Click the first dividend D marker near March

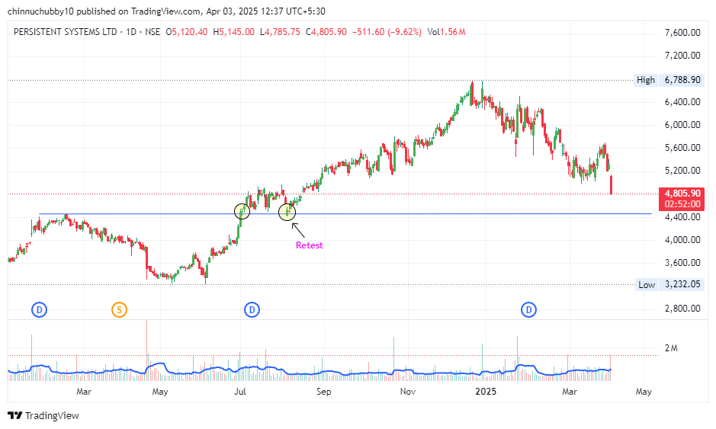click(x=40, y=310)
